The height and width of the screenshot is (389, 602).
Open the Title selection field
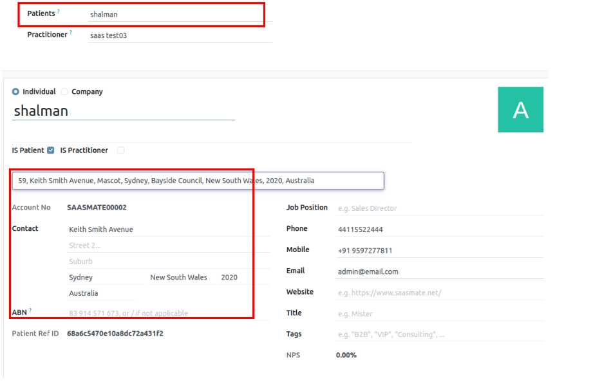(439, 314)
